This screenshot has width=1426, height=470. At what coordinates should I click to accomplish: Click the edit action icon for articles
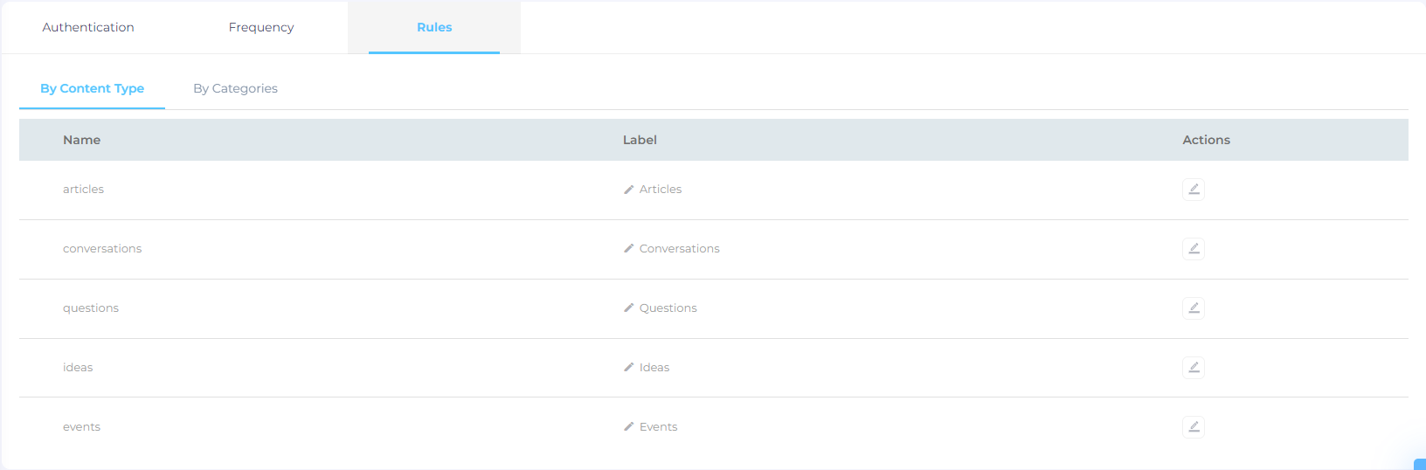[x=1194, y=190]
